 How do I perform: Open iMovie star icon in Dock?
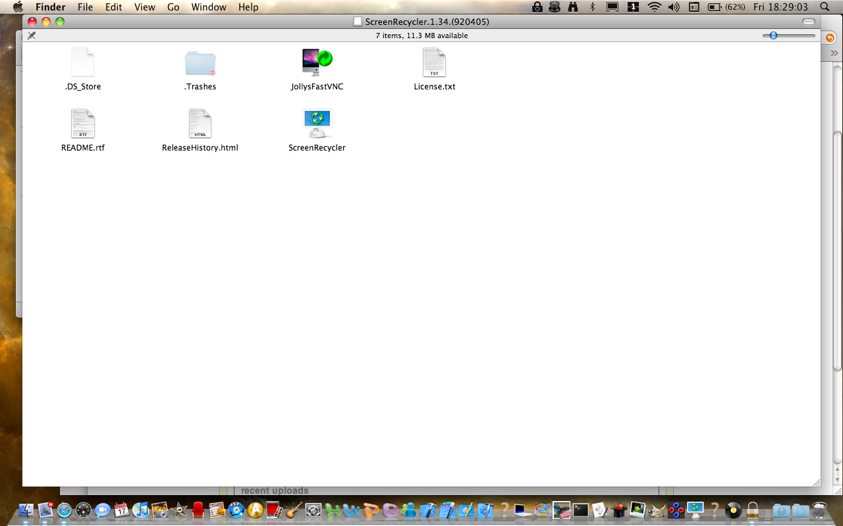(x=178, y=510)
